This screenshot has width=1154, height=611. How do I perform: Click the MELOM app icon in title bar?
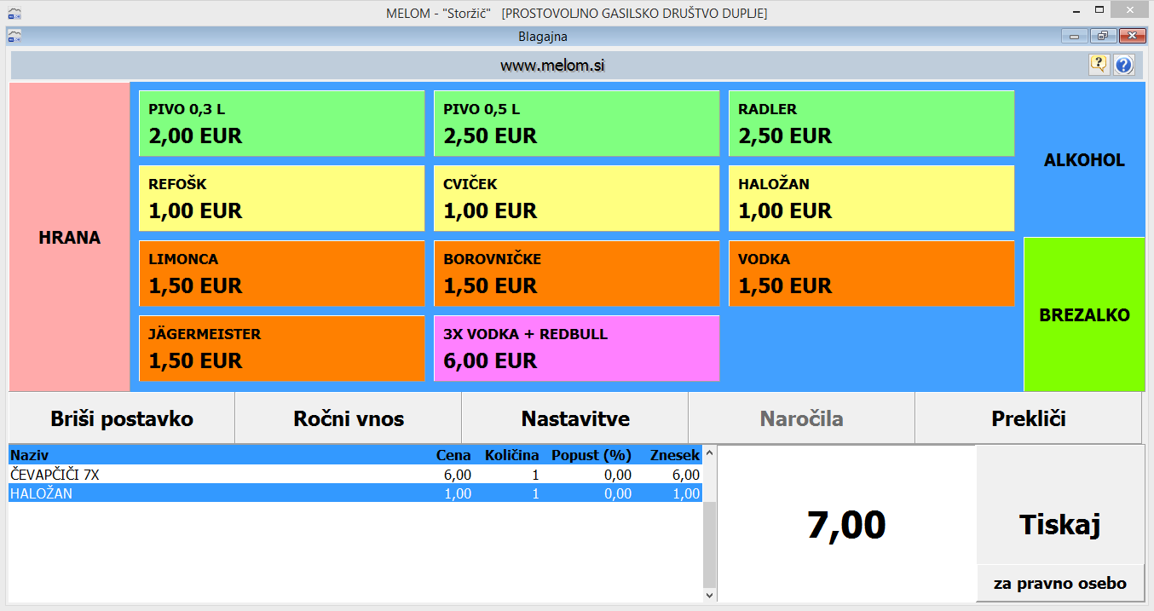pyautogui.click(x=14, y=14)
